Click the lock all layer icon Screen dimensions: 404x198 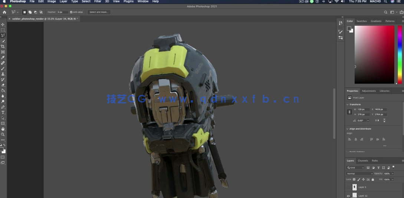point(373,179)
